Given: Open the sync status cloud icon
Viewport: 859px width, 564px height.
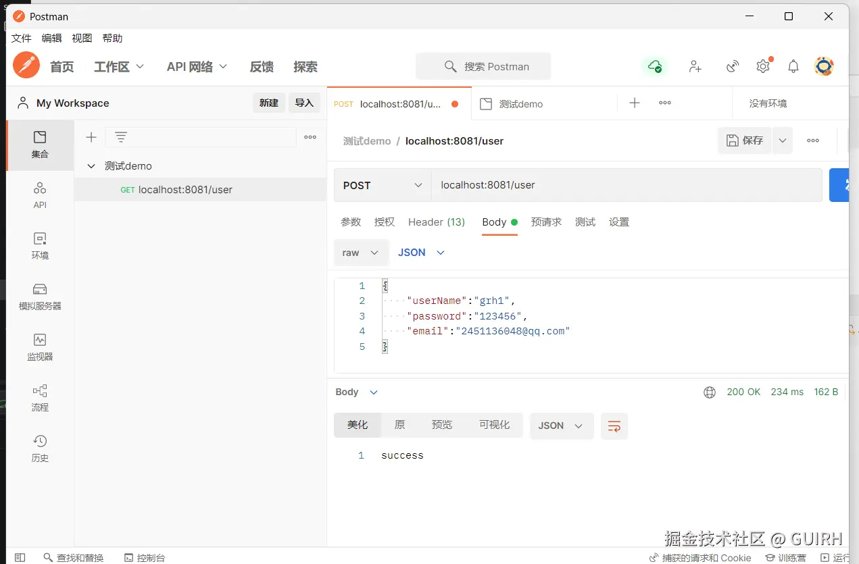Looking at the screenshot, I should click(x=654, y=66).
